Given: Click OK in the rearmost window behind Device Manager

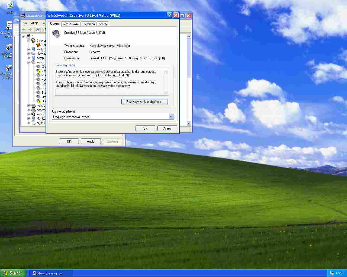Looking at the screenshot, I should [69, 141].
